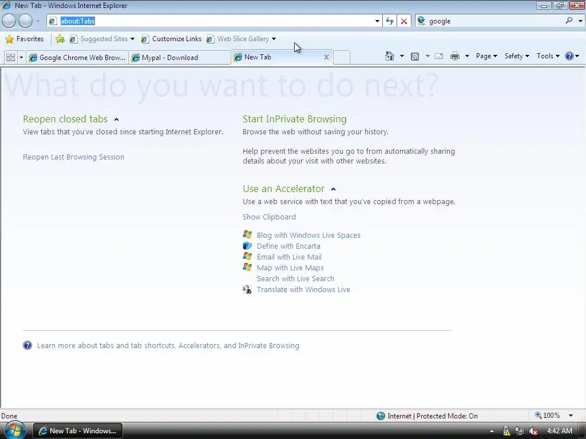Click Reopen Last Browsing Session link
586x439 pixels.
pyautogui.click(x=74, y=157)
